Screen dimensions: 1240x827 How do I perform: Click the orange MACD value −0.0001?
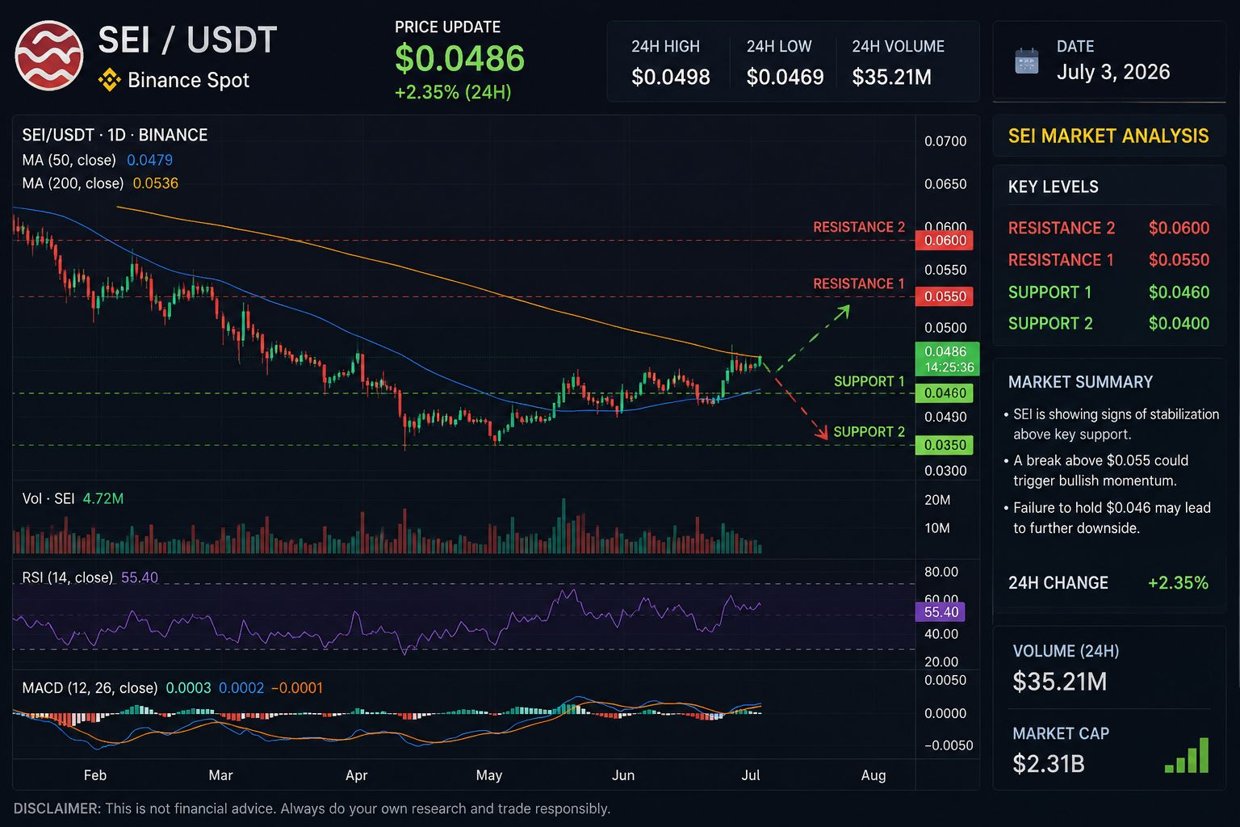click(x=297, y=688)
